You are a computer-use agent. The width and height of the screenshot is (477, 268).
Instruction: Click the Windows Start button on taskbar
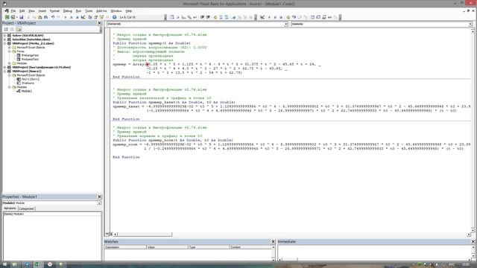tap(5, 264)
